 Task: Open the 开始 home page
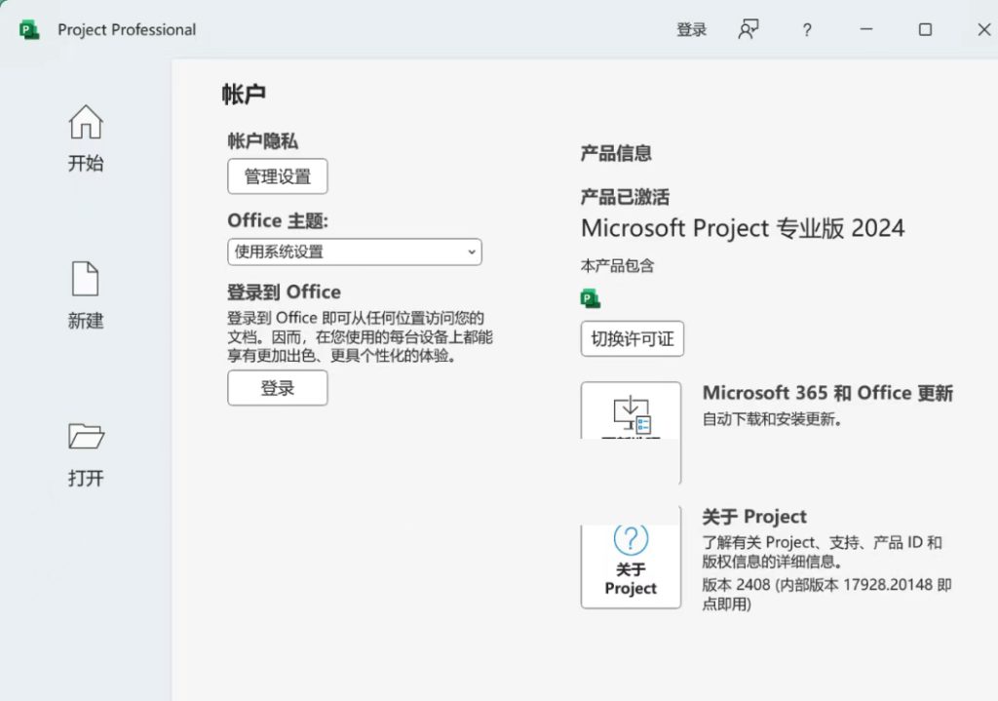tap(86, 138)
